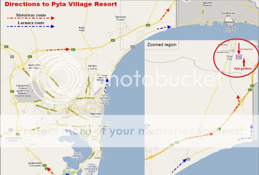This screenshot has width=259, height=175.
Task: Click the Pyla gardens label
Action: tap(243, 68)
